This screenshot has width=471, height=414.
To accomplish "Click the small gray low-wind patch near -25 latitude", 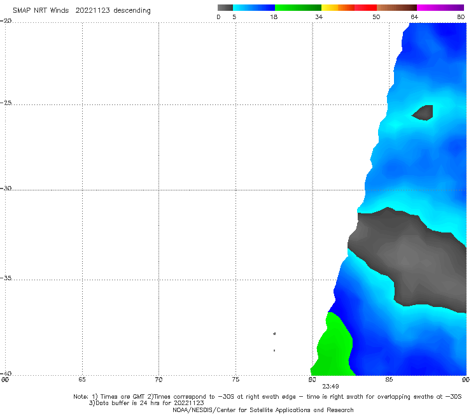I will (423, 113).
